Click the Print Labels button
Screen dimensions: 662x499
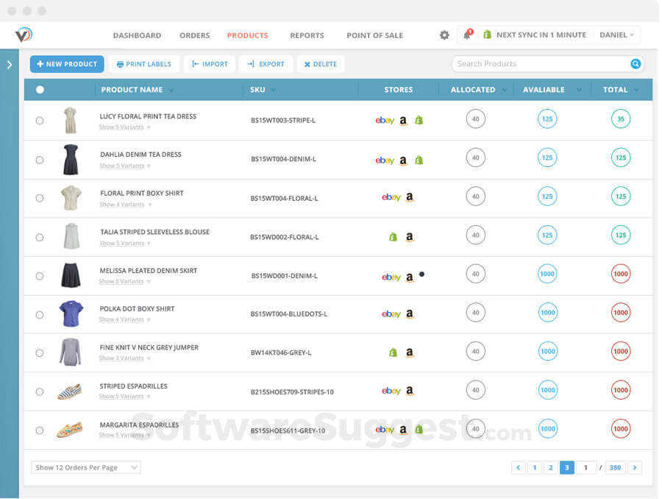143,64
